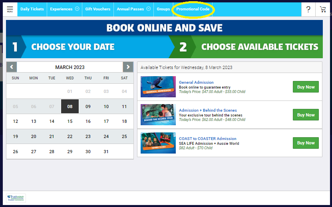Image resolution: width=332 pixels, height=207 pixels.
Task: Open the hamburger MENU icon
Action: (10, 9)
